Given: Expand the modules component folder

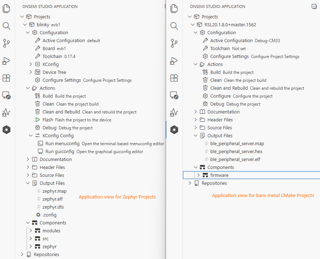Looking at the screenshot, I should [x=31, y=231].
